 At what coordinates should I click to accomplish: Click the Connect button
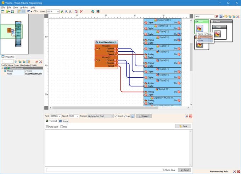(144, 116)
